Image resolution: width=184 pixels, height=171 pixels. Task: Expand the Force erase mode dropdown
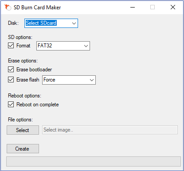click(69, 80)
